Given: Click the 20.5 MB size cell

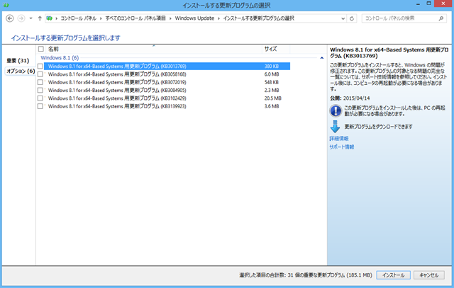Looking at the screenshot, I should 272,98.
